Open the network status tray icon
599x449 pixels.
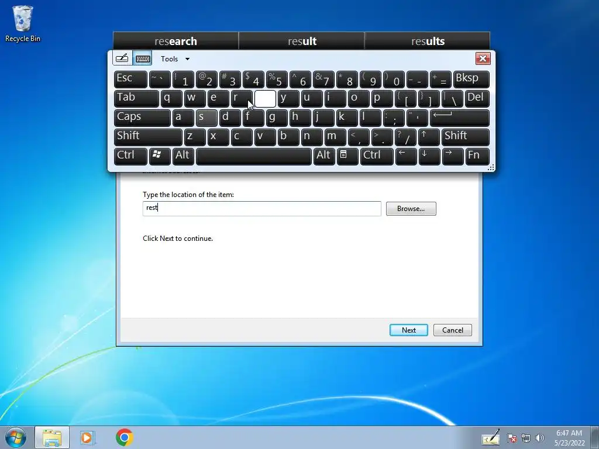coord(526,438)
